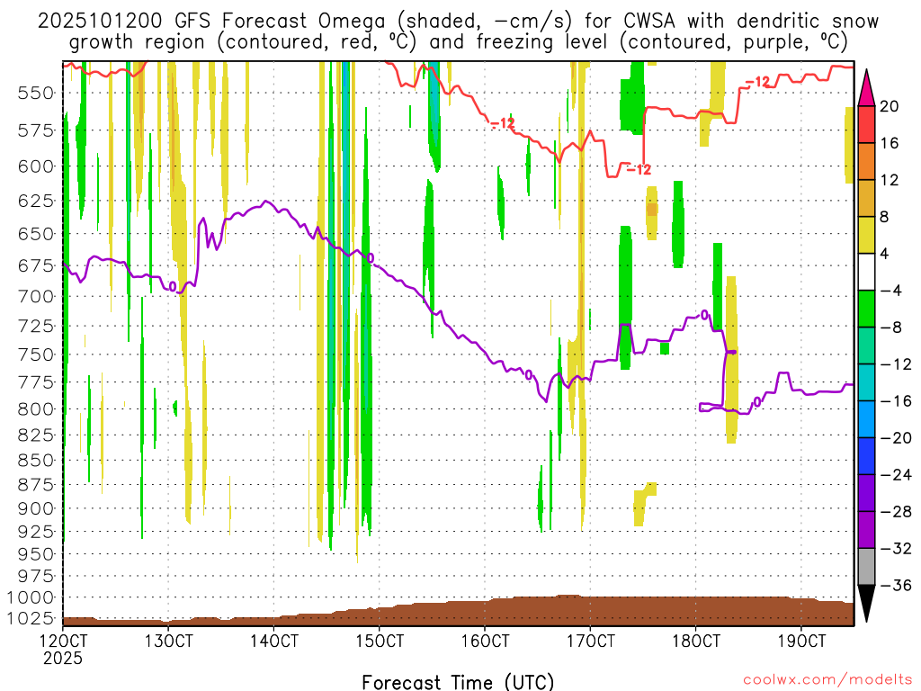Click the orange 16 color swatch
The image size is (921, 691).
tap(866, 161)
